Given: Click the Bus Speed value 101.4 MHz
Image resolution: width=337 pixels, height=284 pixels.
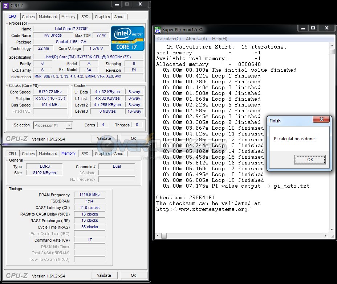Looking at the screenshot, I should tap(50, 105).
